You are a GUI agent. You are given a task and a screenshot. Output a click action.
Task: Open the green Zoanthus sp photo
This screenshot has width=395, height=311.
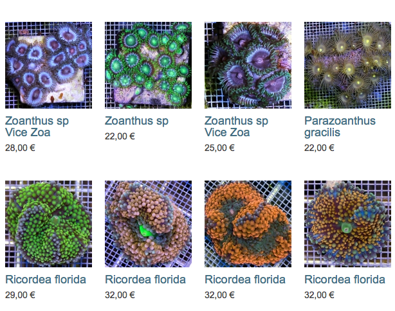(148, 65)
